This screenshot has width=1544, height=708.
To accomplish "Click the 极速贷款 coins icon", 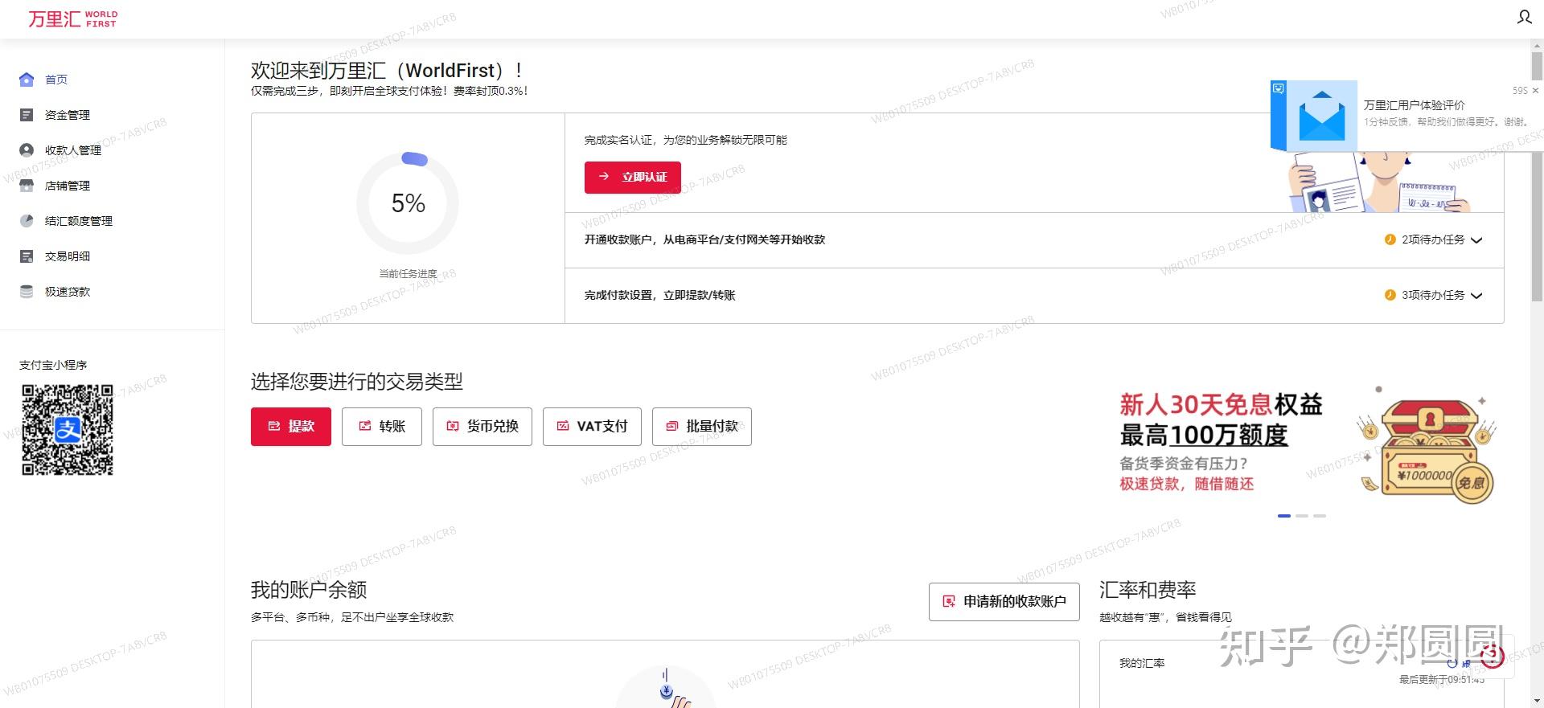I will pyautogui.click(x=27, y=292).
